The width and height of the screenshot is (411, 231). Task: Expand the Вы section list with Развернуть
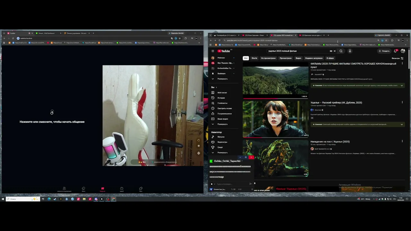point(222,124)
